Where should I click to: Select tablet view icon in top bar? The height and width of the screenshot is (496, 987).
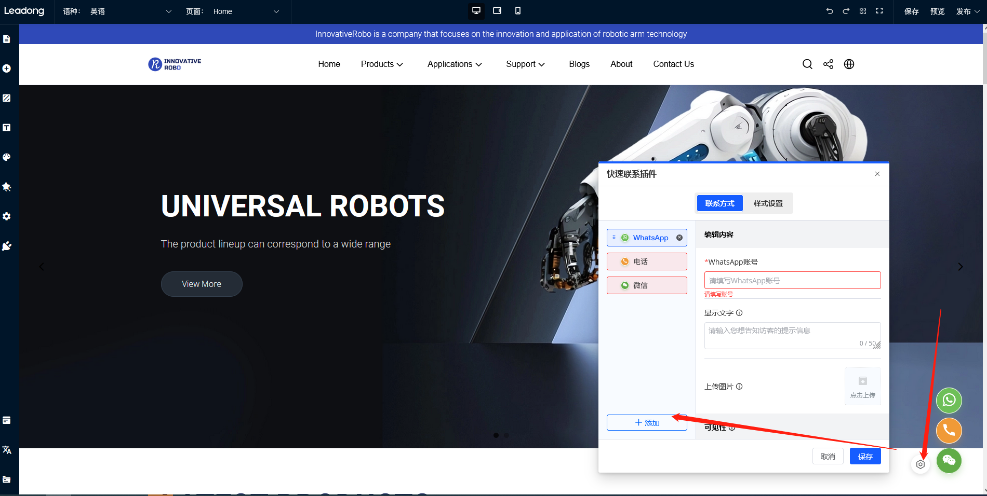point(497,11)
